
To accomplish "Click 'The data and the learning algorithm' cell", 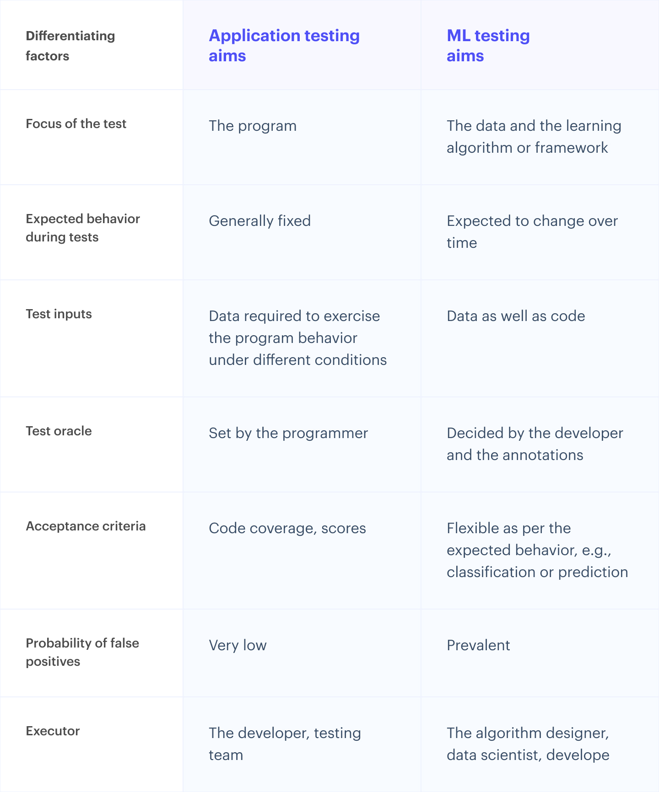I will [534, 137].
